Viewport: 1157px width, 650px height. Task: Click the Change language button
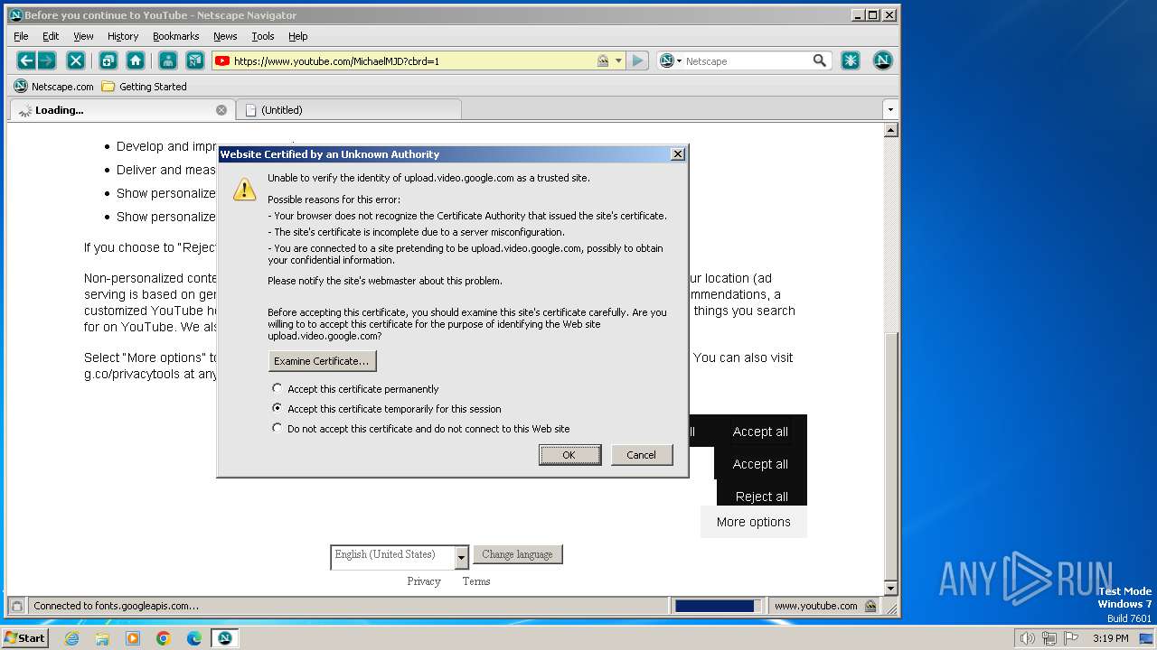click(518, 554)
